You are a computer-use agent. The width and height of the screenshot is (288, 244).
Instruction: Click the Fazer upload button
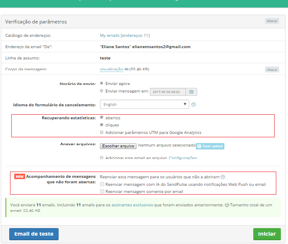(210, 146)
